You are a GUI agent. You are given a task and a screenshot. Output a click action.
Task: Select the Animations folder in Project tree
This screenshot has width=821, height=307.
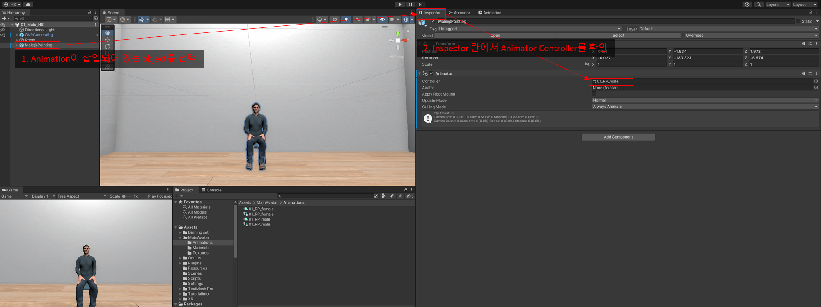click(x=202, y=243)
